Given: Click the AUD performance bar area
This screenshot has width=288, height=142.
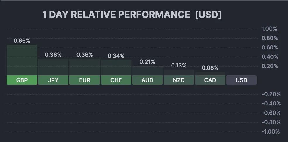Looking at the screenshot, I should (x=147, y=71).
